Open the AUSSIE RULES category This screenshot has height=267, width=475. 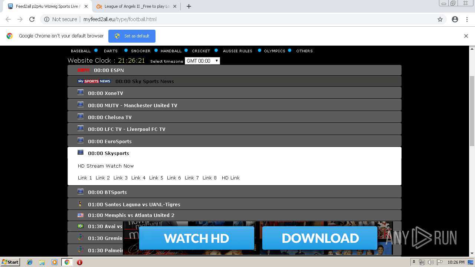[237, 51]
